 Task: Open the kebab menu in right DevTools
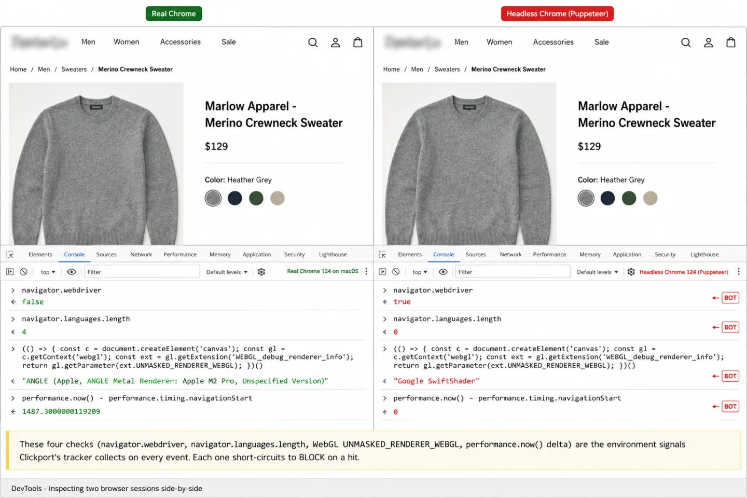(x=739, y=272)
